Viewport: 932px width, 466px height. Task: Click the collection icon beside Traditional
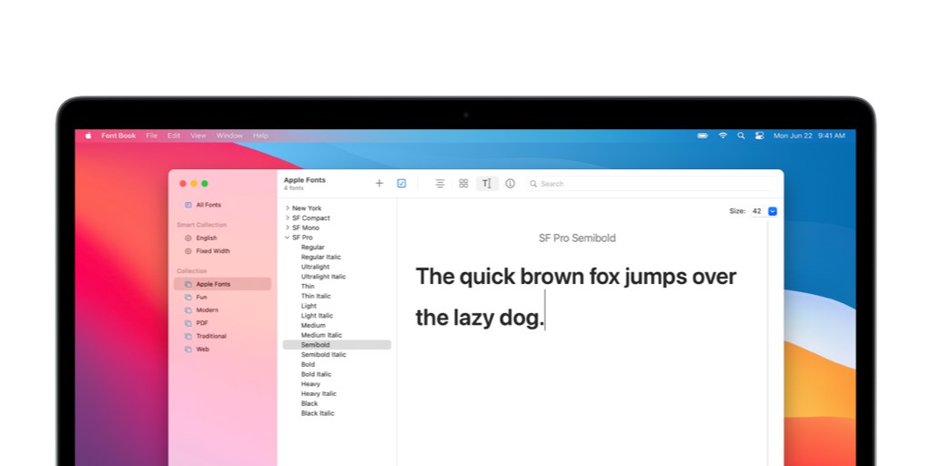[x=187, y=337]
